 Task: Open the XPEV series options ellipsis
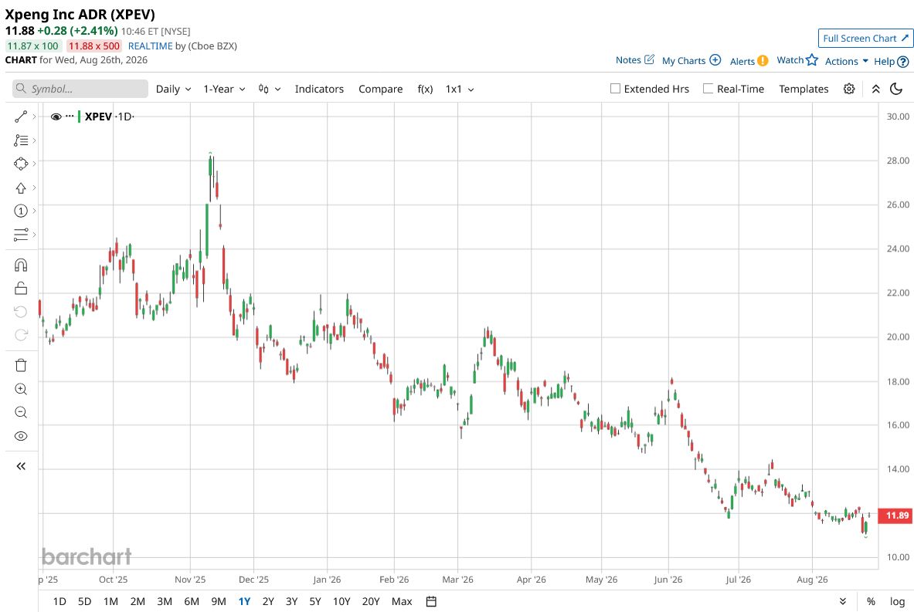[70, 116]
